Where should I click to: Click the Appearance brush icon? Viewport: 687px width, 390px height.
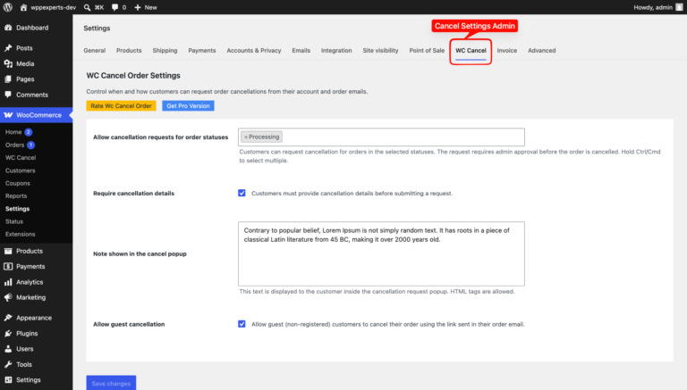[8, 318]
